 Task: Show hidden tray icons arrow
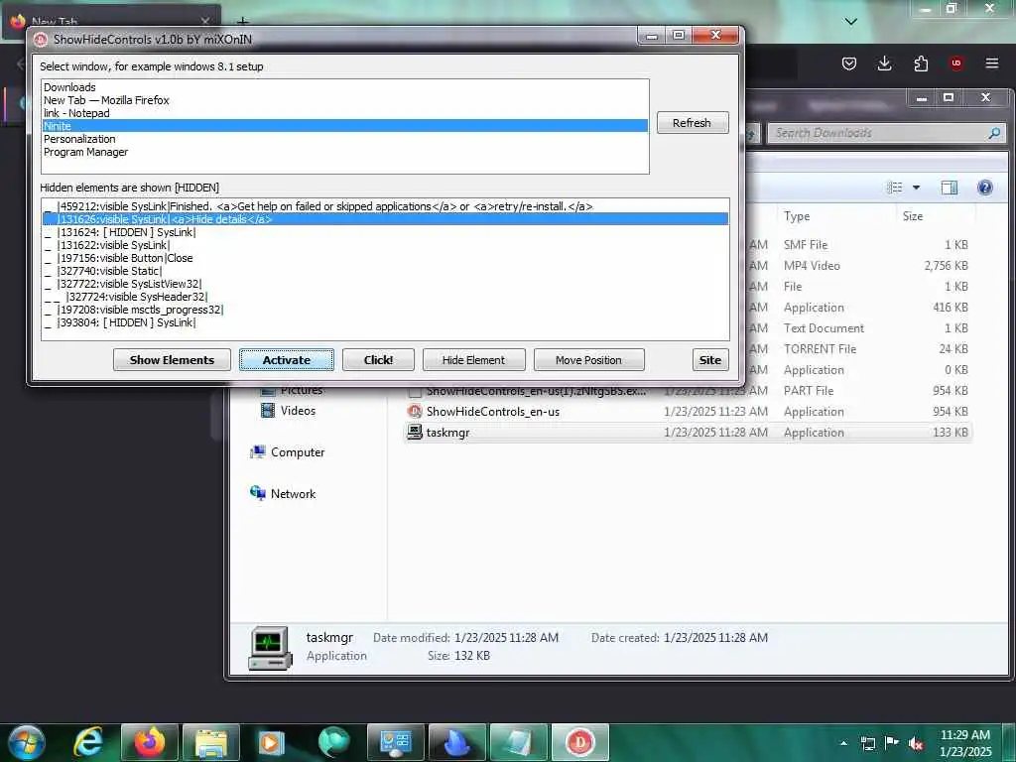pos(843,743)
